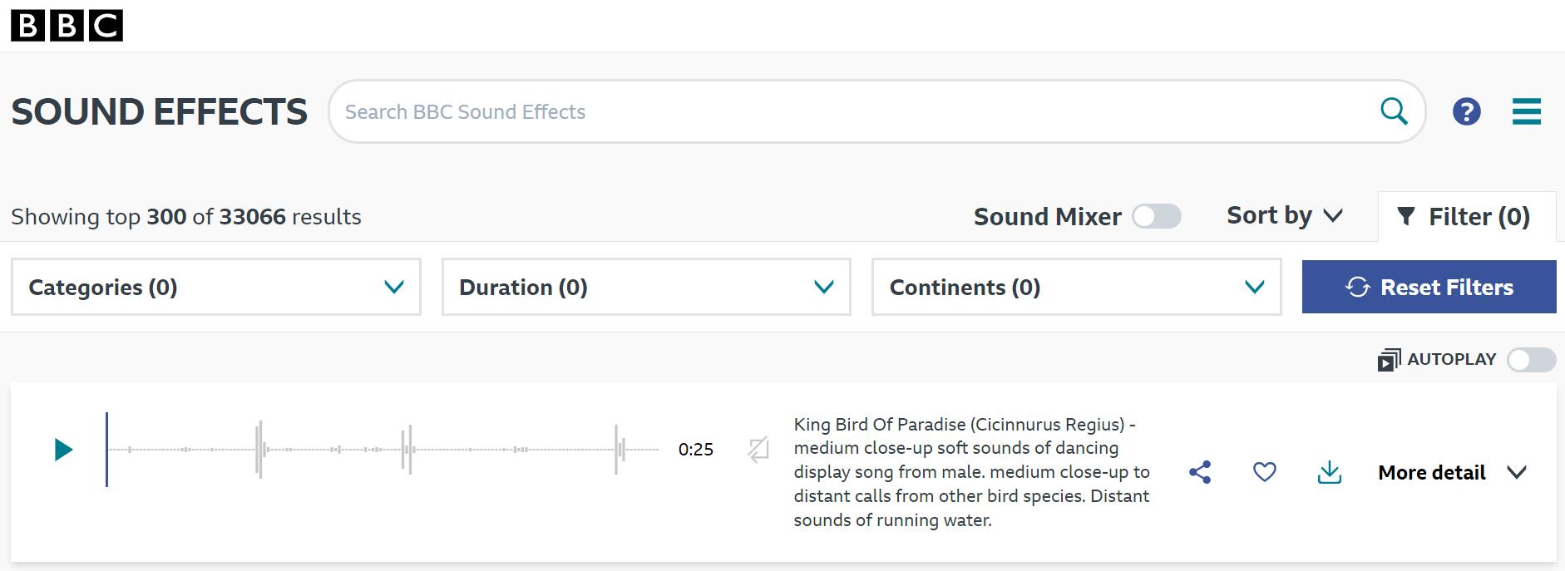
Task: Click inside the sound waveform timeline
Action: tap(383, 450)
